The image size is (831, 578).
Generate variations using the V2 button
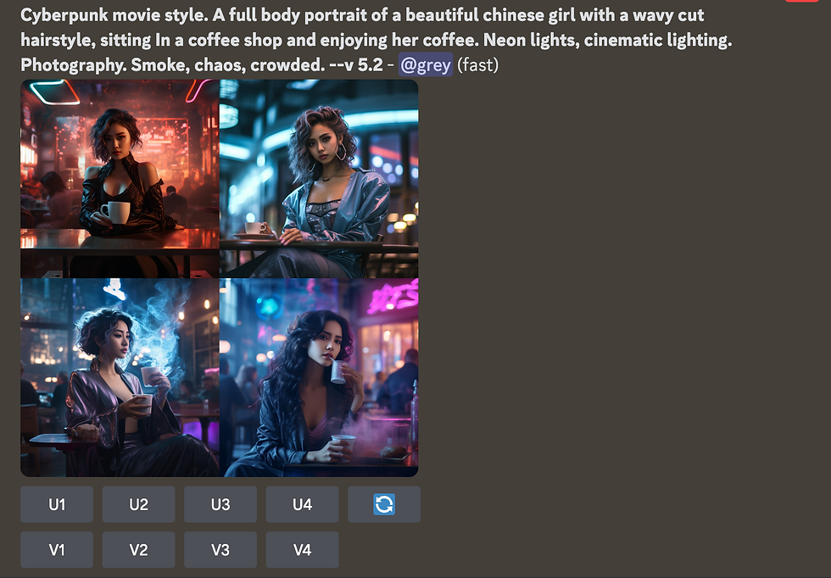[x=138, y=550]
